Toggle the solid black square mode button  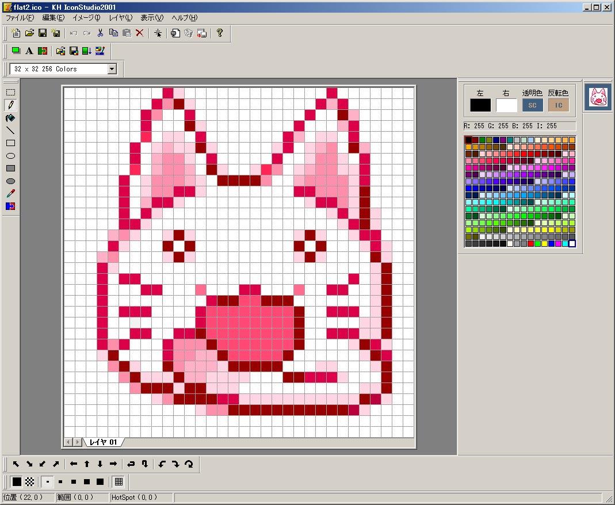(x=17, y=481)
